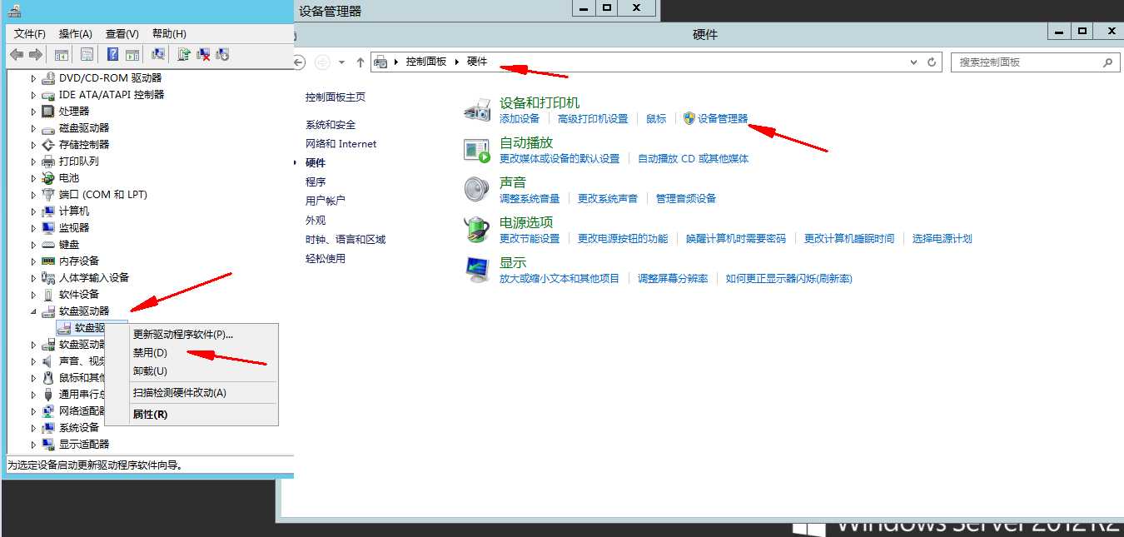Open the 设备管理器 link under 设备和打印机
The image size is (1124, 537).
tap(723, 118)
